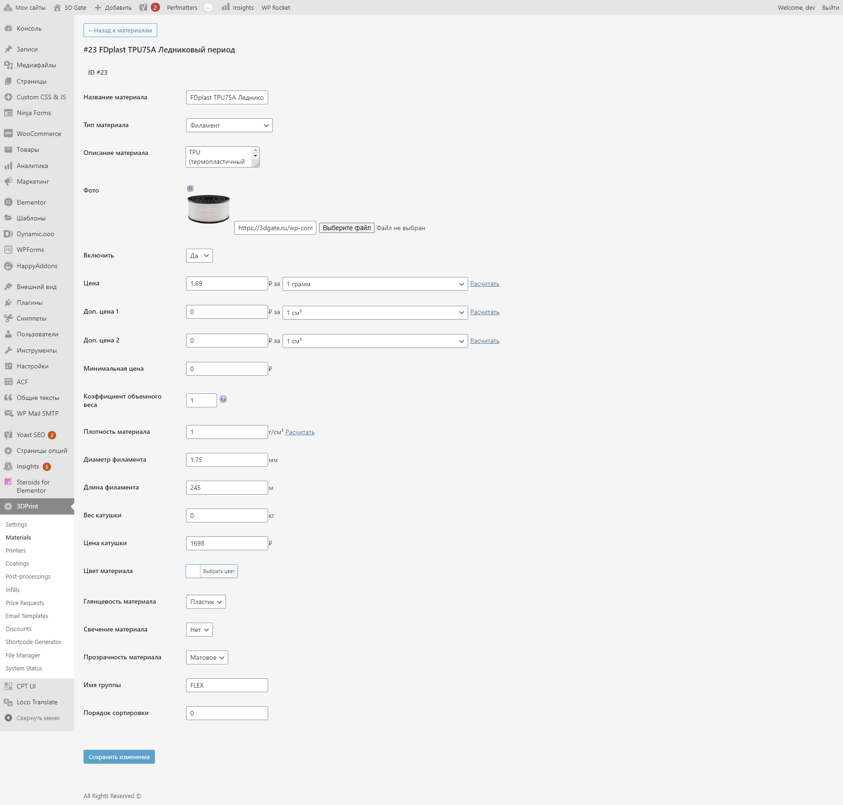Open Printers submenu item
Viewport: 843px width, 805px height.
(x=16, y=550)
